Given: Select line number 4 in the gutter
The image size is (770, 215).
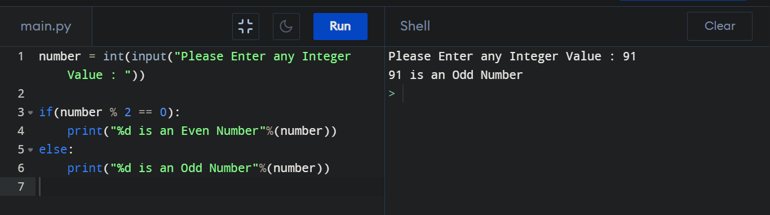Looking at the screenshot, I should pos(21,131).
